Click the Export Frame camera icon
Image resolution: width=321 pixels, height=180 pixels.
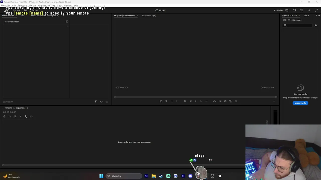(225, 101)
